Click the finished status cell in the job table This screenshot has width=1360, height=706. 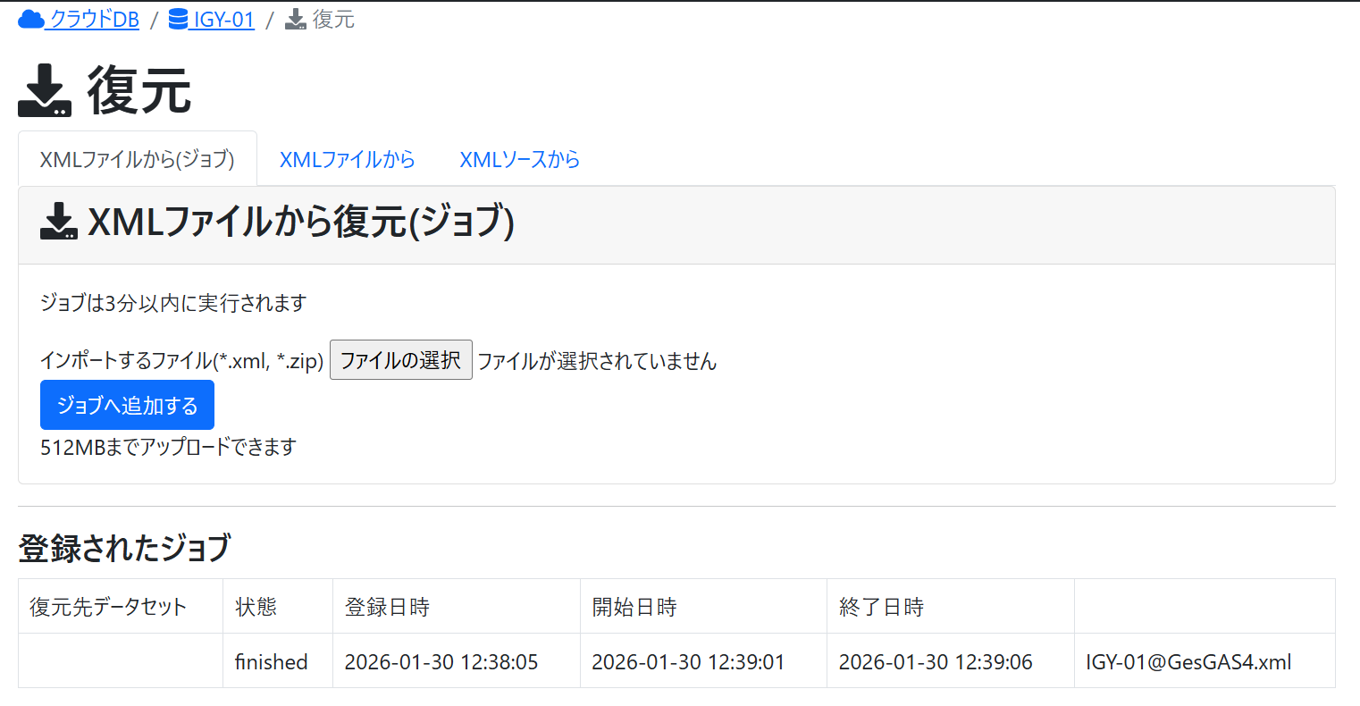271,662
